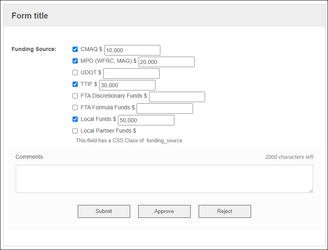
Task: Grab the Comments box resize handle
Action: click(x=311, y=191)
